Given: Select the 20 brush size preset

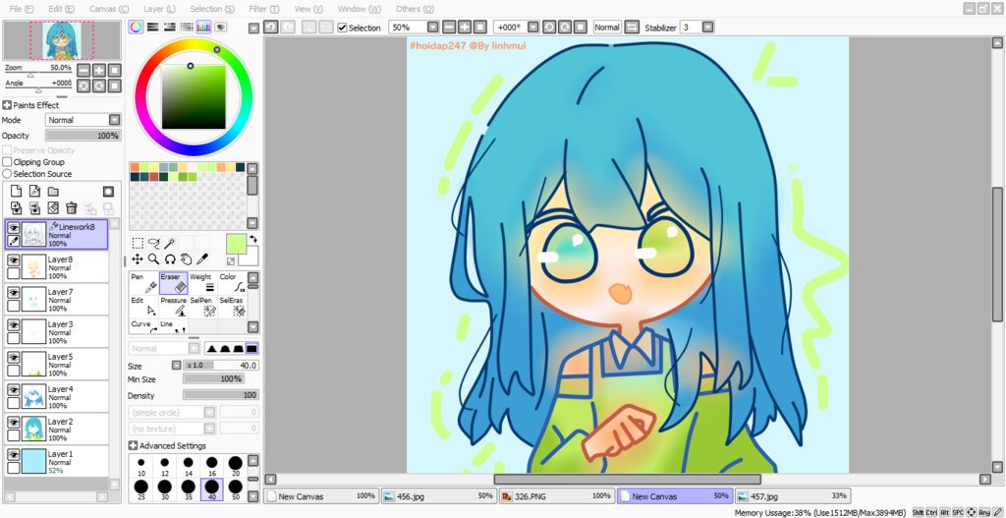Looking at the screenshot, I should pos(236,466).
